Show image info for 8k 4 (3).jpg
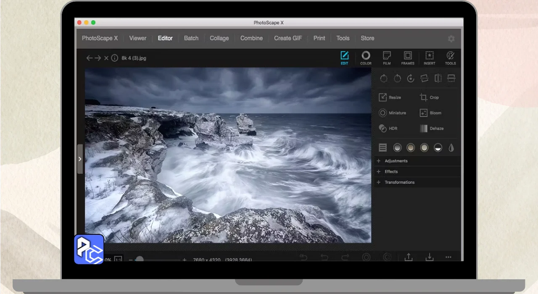 click(114, 58)
